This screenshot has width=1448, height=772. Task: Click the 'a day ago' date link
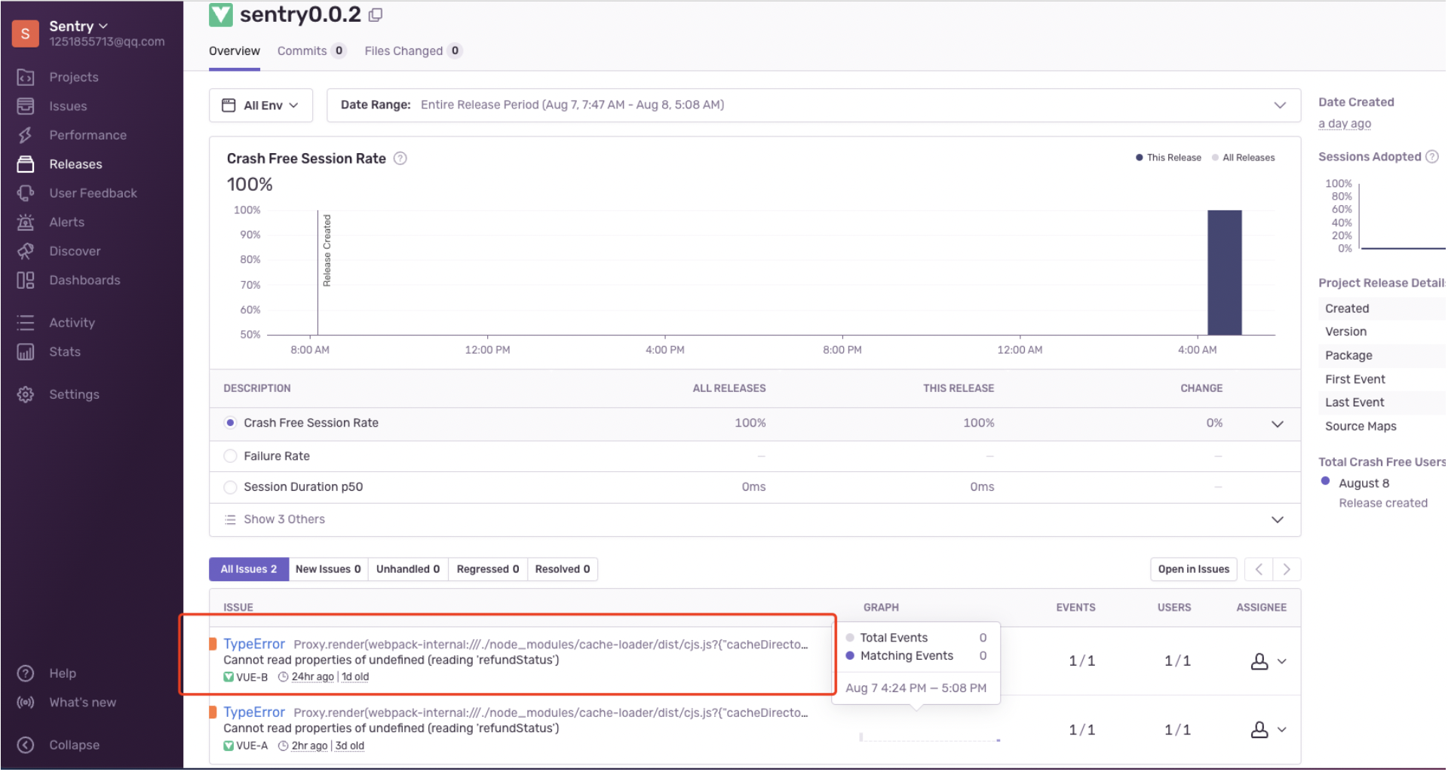pyautogui.click(x=1345, y=124)
